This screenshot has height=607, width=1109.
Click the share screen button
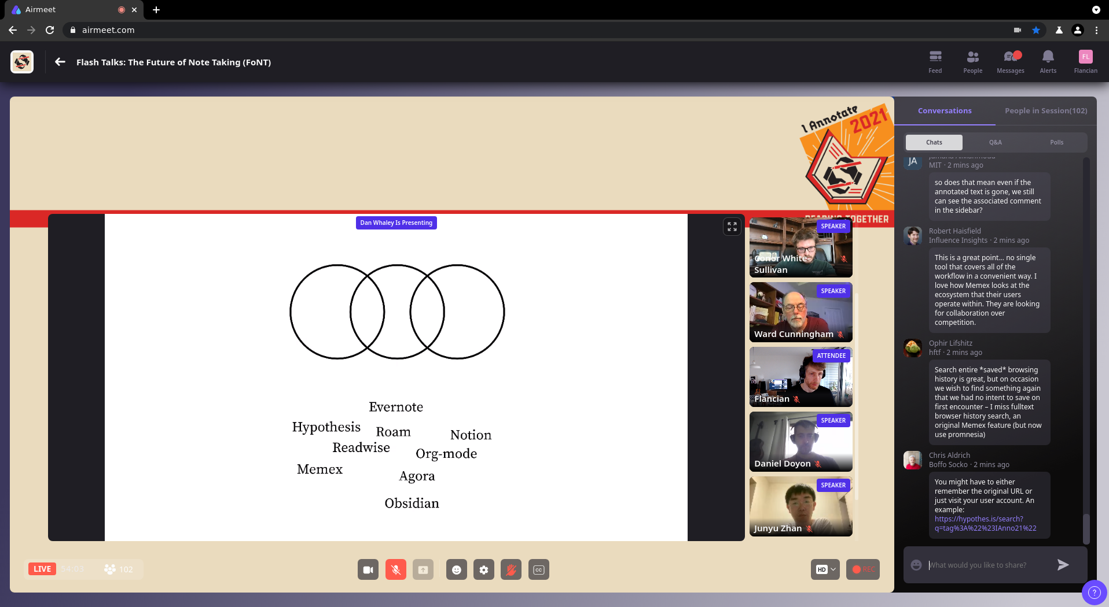tap(423, 570)
